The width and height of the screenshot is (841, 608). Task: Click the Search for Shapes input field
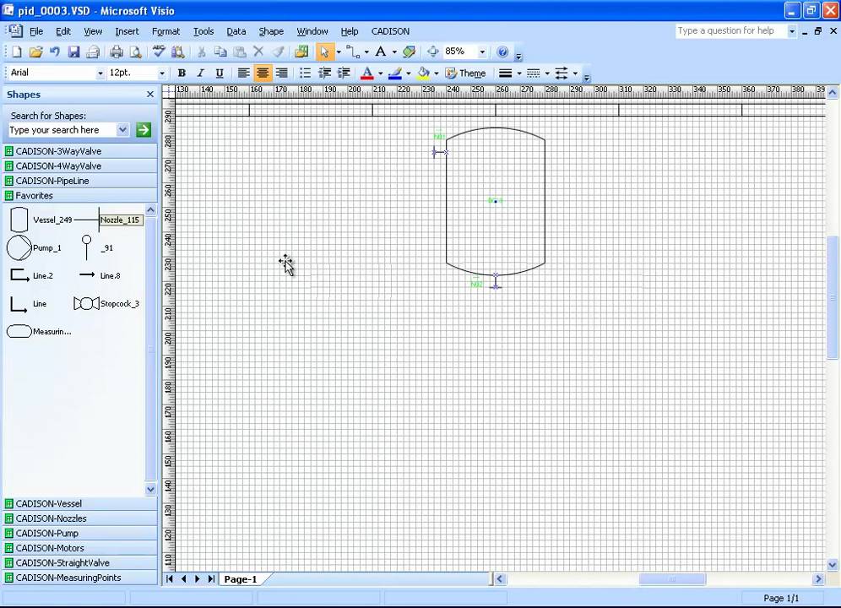pos(62,130)
